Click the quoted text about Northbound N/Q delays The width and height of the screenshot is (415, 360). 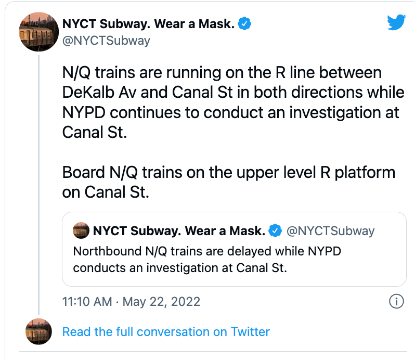click(207, 251)
